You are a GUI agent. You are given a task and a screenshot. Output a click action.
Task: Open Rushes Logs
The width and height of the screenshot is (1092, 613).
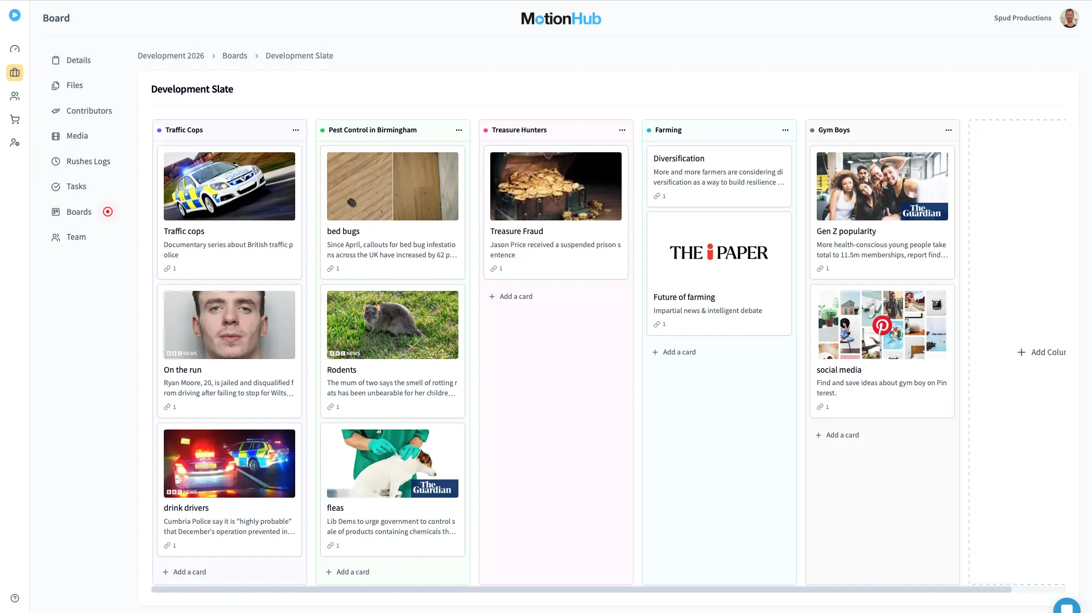pyautogui.click(x=55, y=161)
